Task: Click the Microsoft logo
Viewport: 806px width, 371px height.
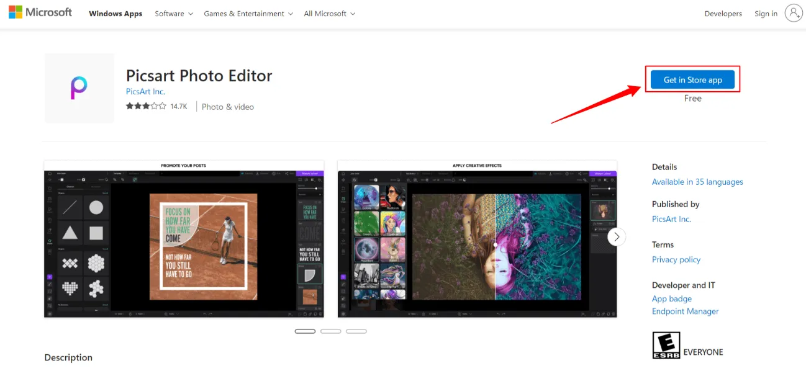Action: click(x=40, y=12)
